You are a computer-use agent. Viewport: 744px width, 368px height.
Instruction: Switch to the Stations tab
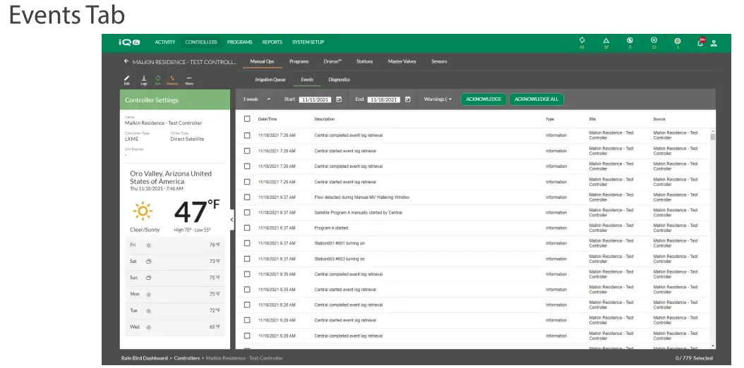coord(364,61)
